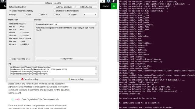Pause the recording
Viewport: 195px width, 109px height.
tap(53, 3)
